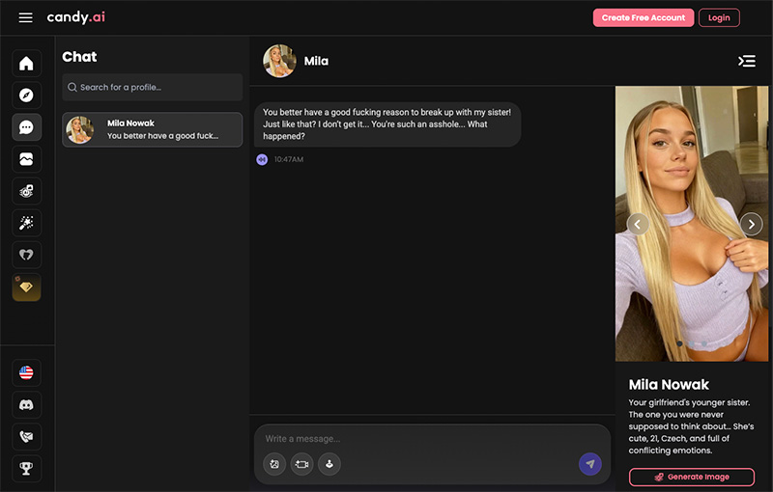Collapse the profile panel with top-right toggle
Screen dimensions: 773x492
[x=746, y=61]
